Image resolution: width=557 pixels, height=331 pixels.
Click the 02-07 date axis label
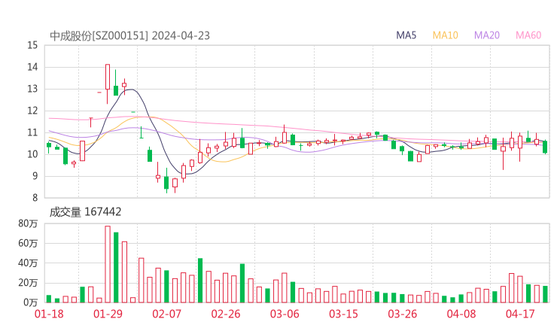click(166, 314)
